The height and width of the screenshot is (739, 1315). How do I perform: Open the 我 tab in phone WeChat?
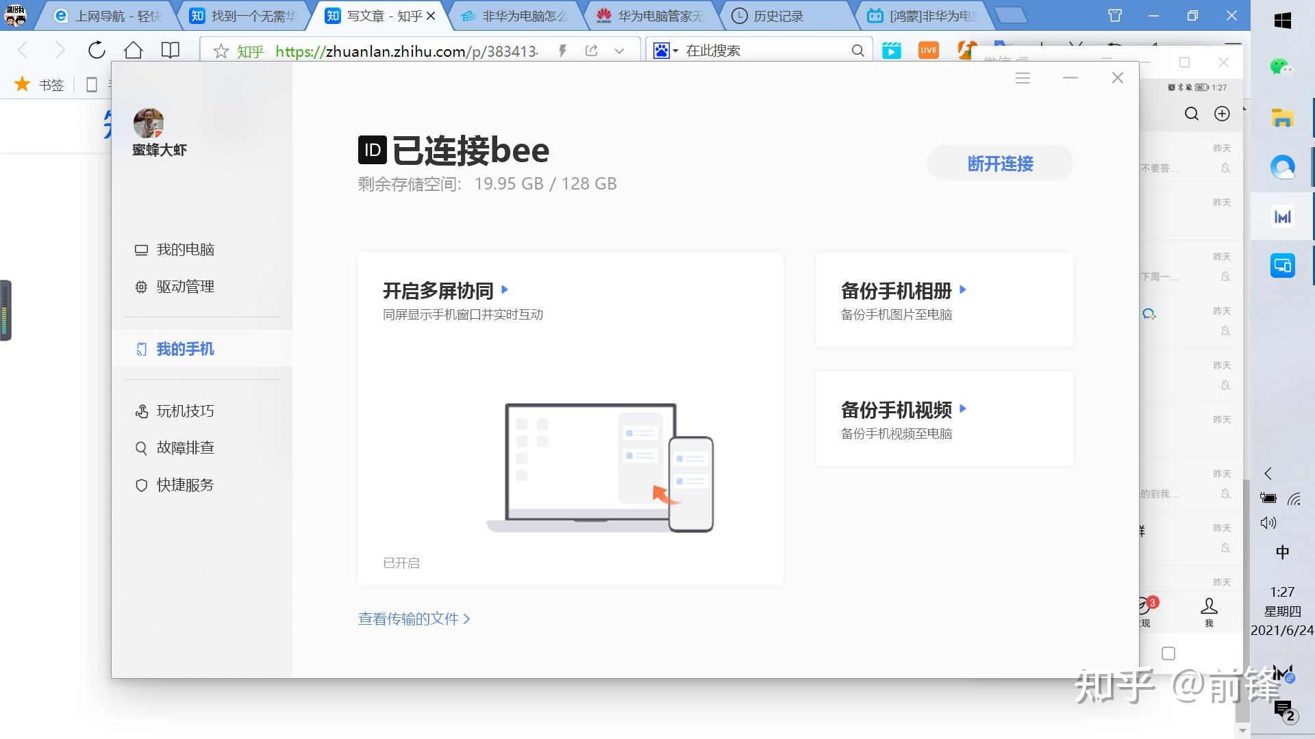(1209, 612)
